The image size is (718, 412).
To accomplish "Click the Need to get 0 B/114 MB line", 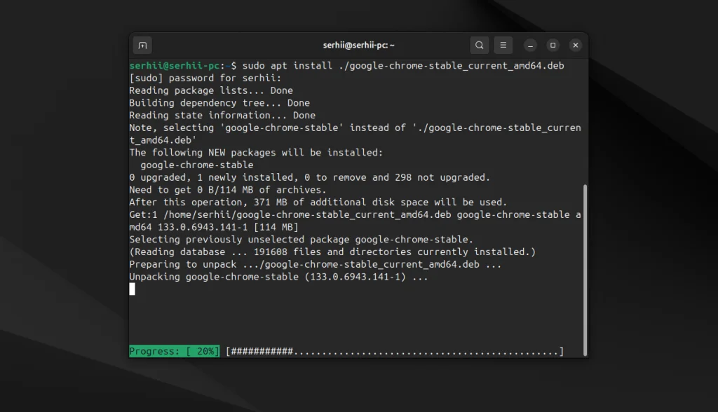I will (228, 191).
